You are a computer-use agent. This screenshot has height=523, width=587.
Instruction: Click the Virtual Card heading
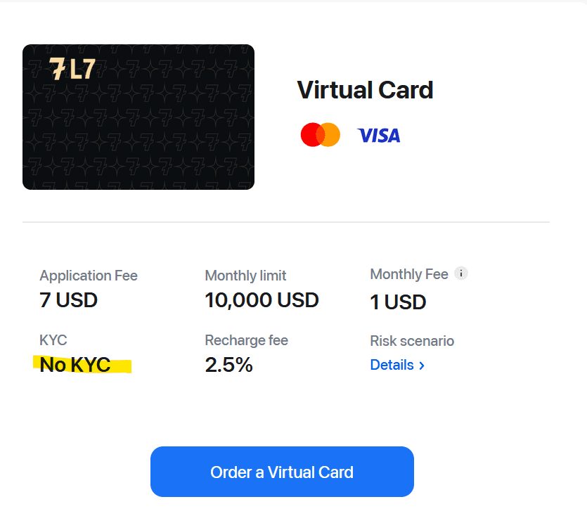tap(365, 90)
